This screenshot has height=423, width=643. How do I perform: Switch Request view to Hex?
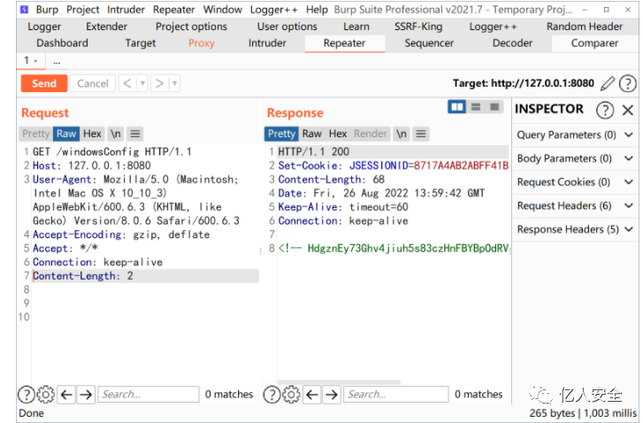92,134
